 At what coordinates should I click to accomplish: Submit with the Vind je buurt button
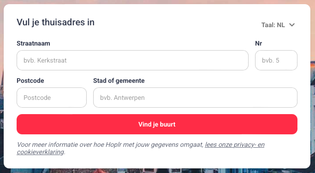(x=157, y=124)
